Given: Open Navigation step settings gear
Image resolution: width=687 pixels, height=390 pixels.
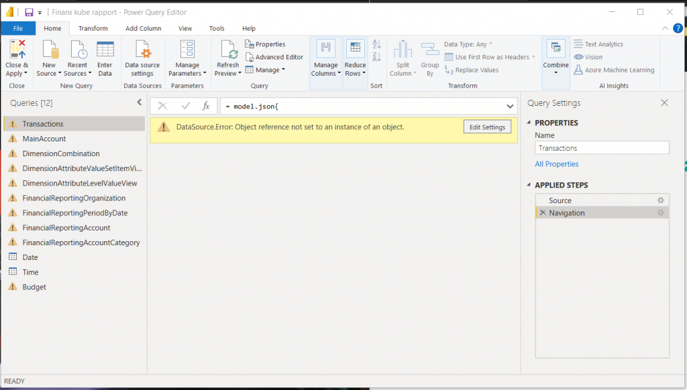Looking at the screenshot, I should tap(661, 212).
